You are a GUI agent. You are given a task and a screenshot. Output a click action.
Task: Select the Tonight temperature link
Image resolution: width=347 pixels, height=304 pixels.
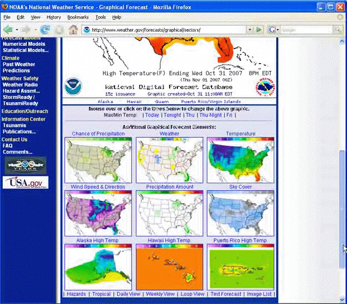pos(172,115)
